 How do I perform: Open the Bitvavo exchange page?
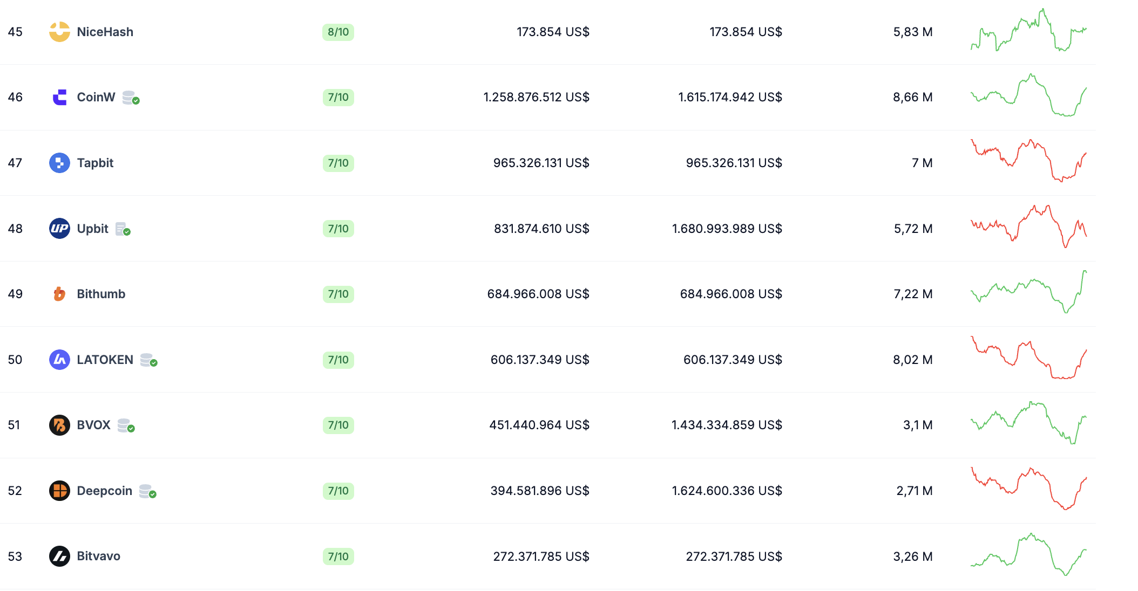(x=98, y=556)
